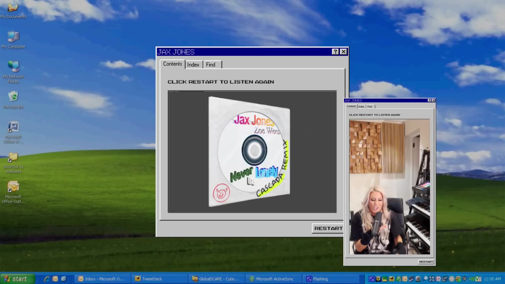This screenshot has height=284, width=505.
Task: Select Contents tab in small Jax Jones window
Action: coord(351,106)
